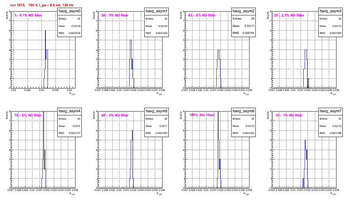Click the havg_asym6 stats box title

(x=244, y=111)
